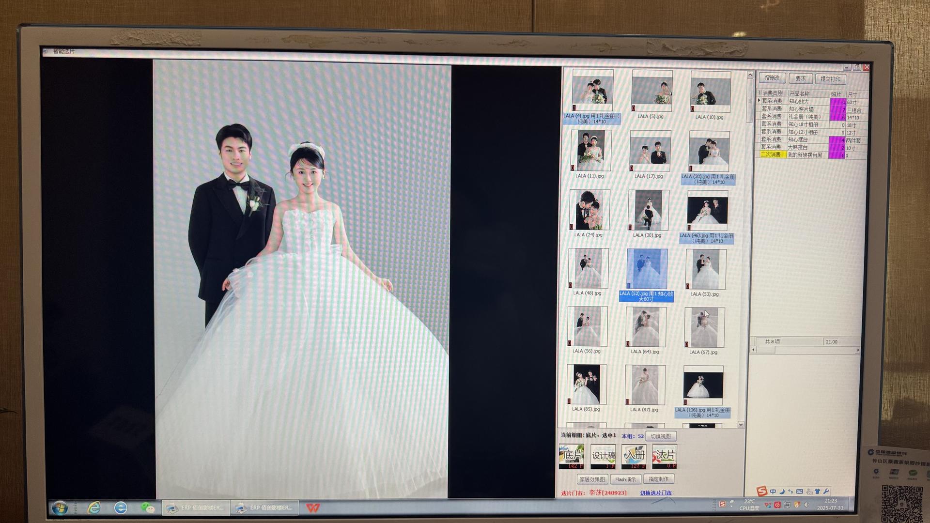Click the 切换选片门市 link
Image resolution: width=930 pixels, height=523 pixels.
(656, 493)
